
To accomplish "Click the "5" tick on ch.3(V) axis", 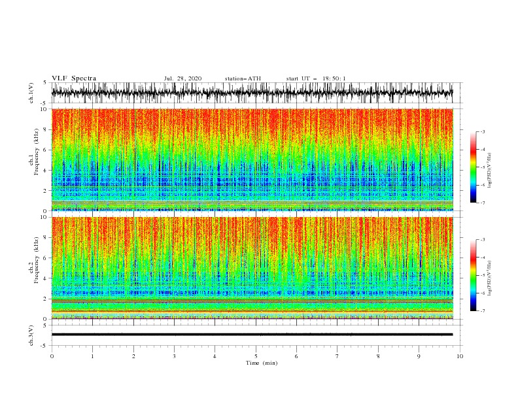I will point(45,325).
